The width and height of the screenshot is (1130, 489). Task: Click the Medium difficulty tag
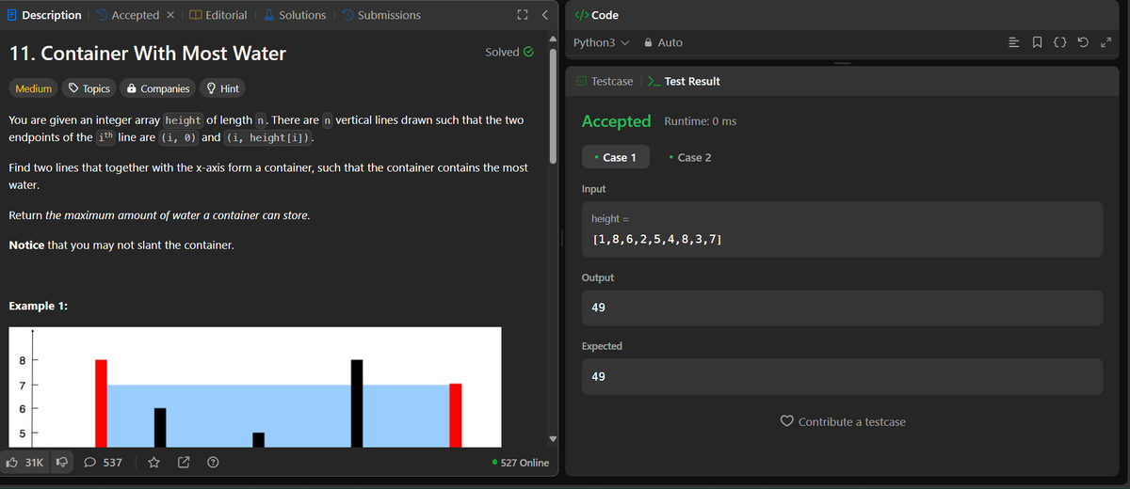(x=33, y=88)
